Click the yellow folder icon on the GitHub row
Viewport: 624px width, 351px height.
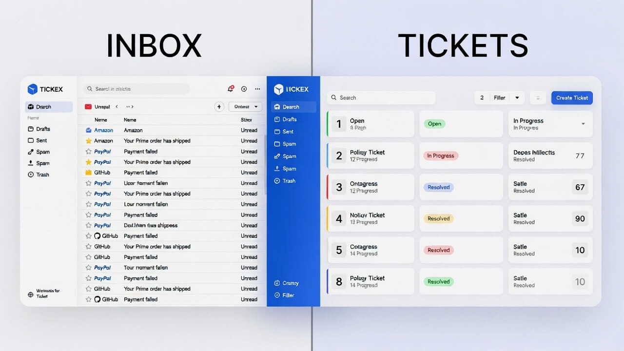88,173
